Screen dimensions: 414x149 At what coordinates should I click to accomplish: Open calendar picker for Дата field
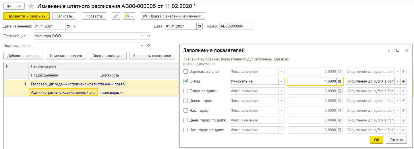click(x=200, y=26)
